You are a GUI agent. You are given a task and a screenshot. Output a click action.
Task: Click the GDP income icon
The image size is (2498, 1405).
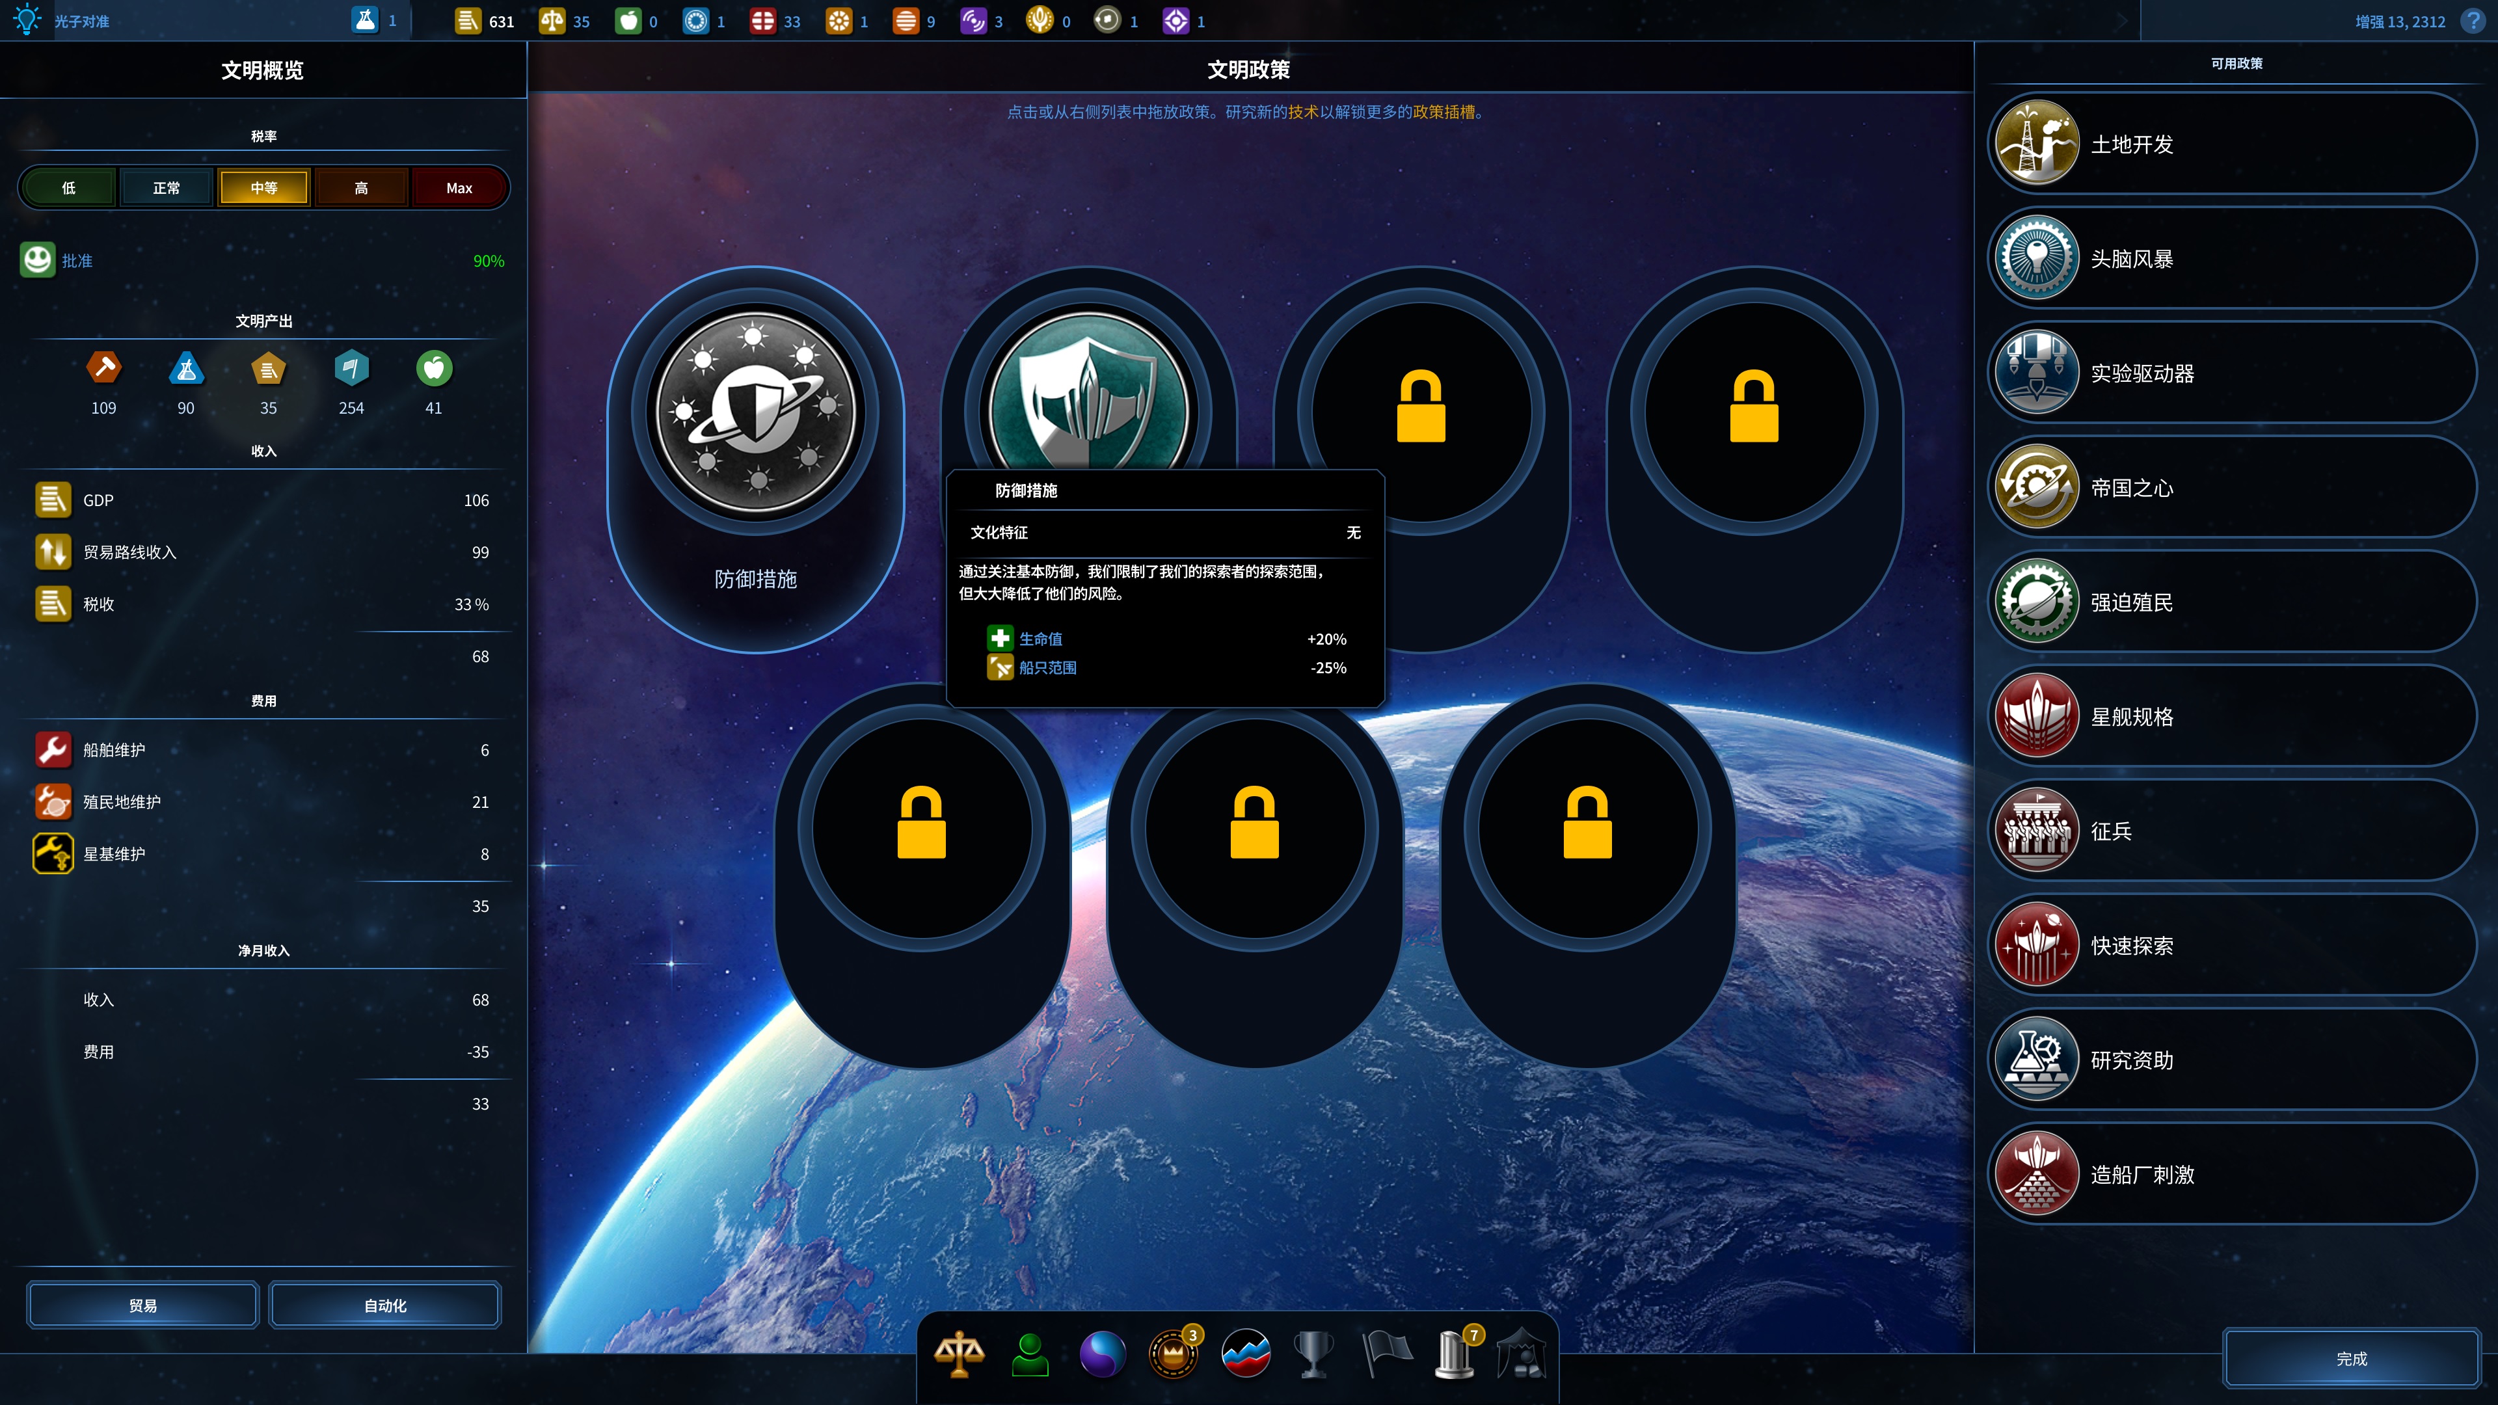[x=53, y=500]
